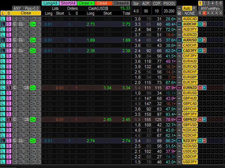Switch to slot tab 3
This screenshot has width=225, height=168.
(x=208, y=3)
